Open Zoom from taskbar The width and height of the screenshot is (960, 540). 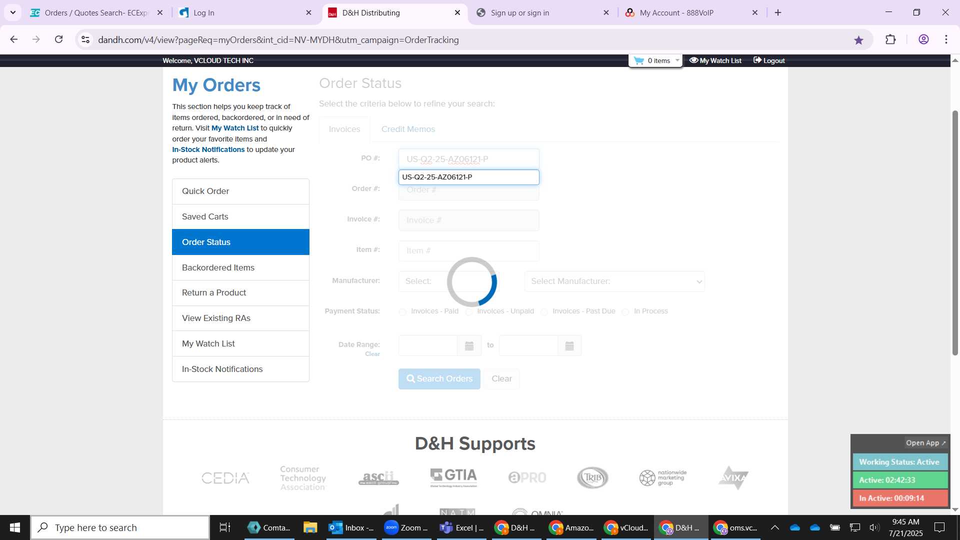(406, 527)
